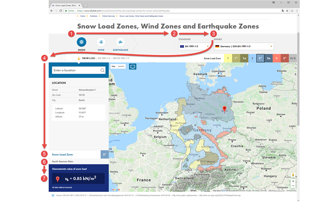Image resolution: width=335 pixels, height=202 pixels.
Task: Click the LOCATION heading
Action: click(x=59, y=83)
